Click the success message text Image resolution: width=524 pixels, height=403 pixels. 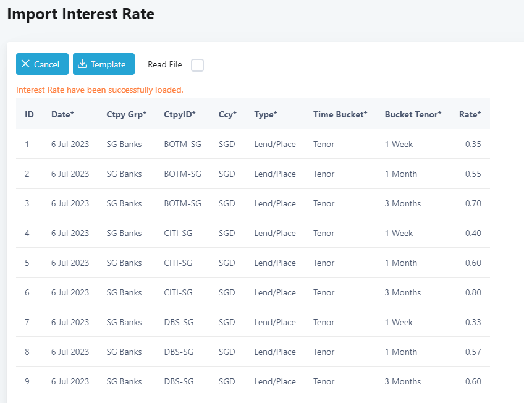click(99, 90)
